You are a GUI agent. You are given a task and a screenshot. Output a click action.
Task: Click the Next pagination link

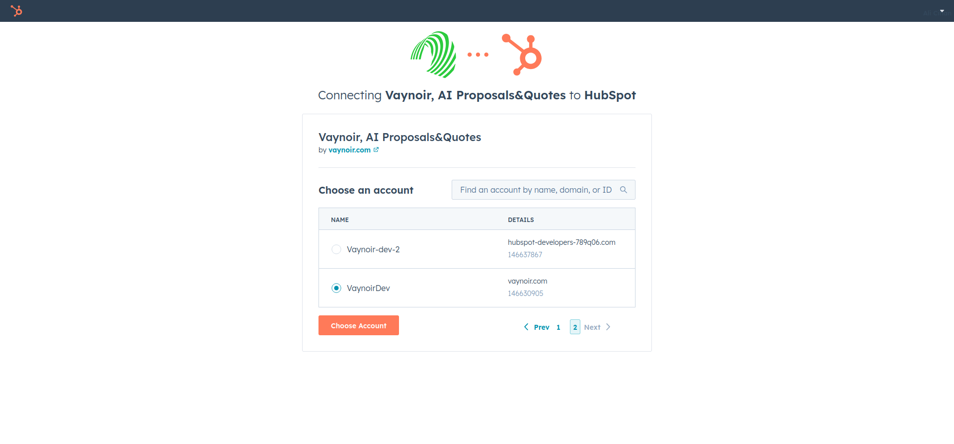click(592, 327)
